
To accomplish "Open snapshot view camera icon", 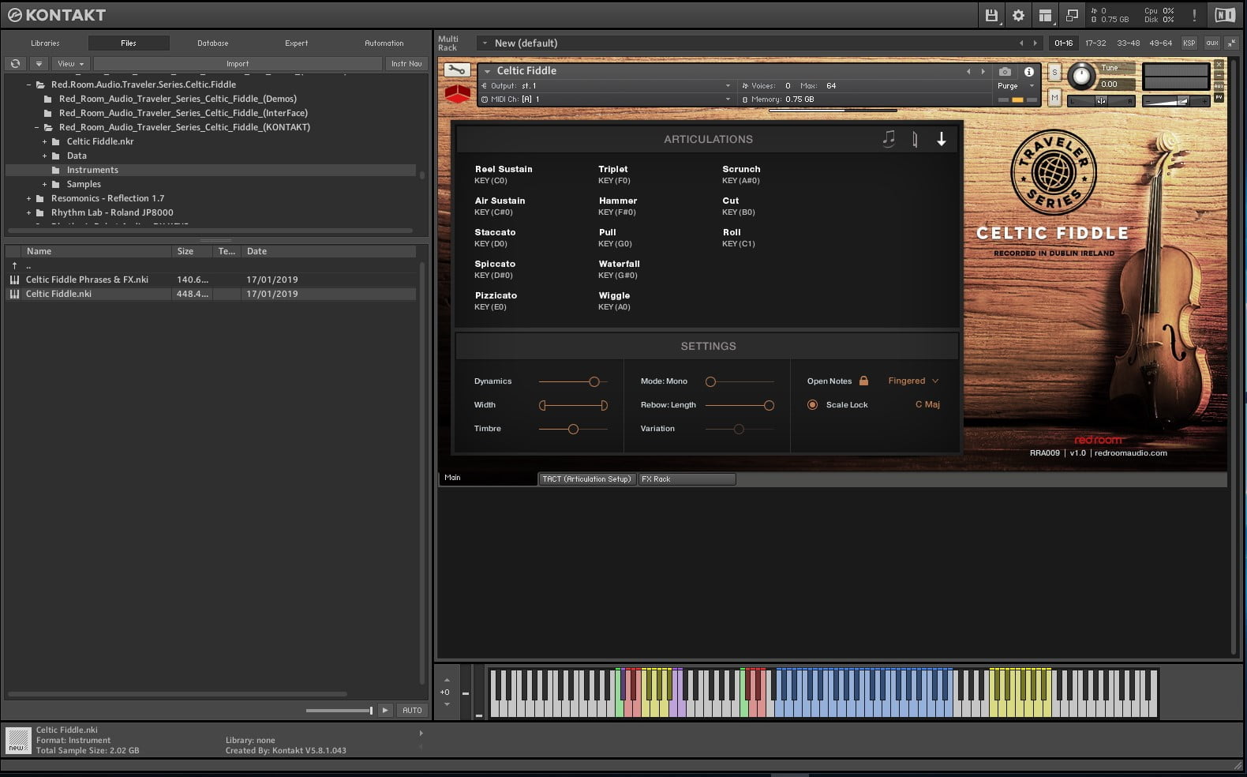I will (1005, 71).
